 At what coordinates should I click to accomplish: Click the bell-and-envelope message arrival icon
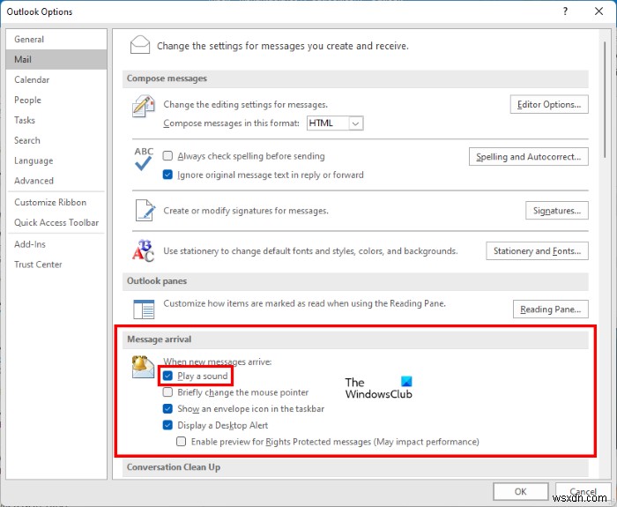(143, 367)
